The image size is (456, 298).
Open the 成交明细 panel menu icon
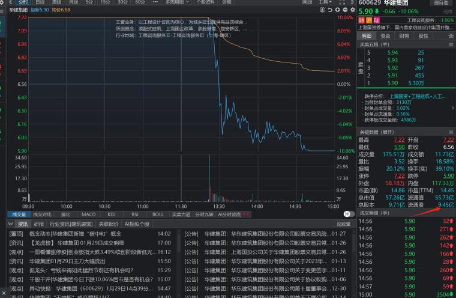point(451,213)
